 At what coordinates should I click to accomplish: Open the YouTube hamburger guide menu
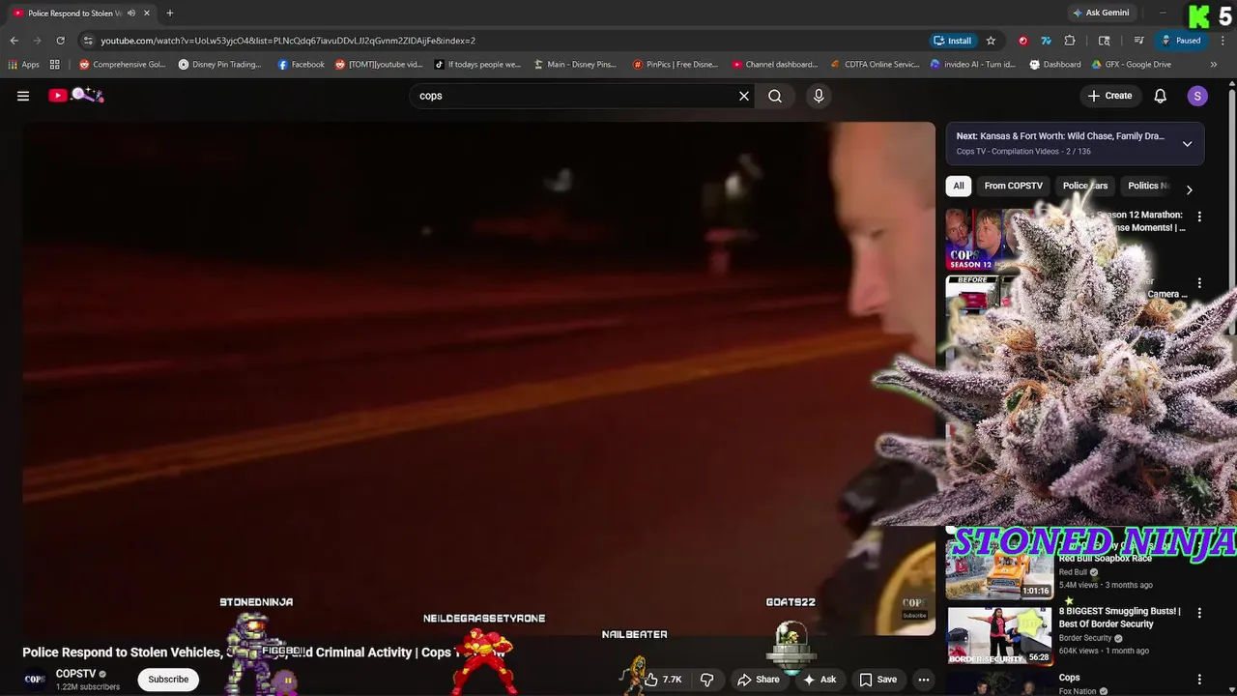(23, 96)
